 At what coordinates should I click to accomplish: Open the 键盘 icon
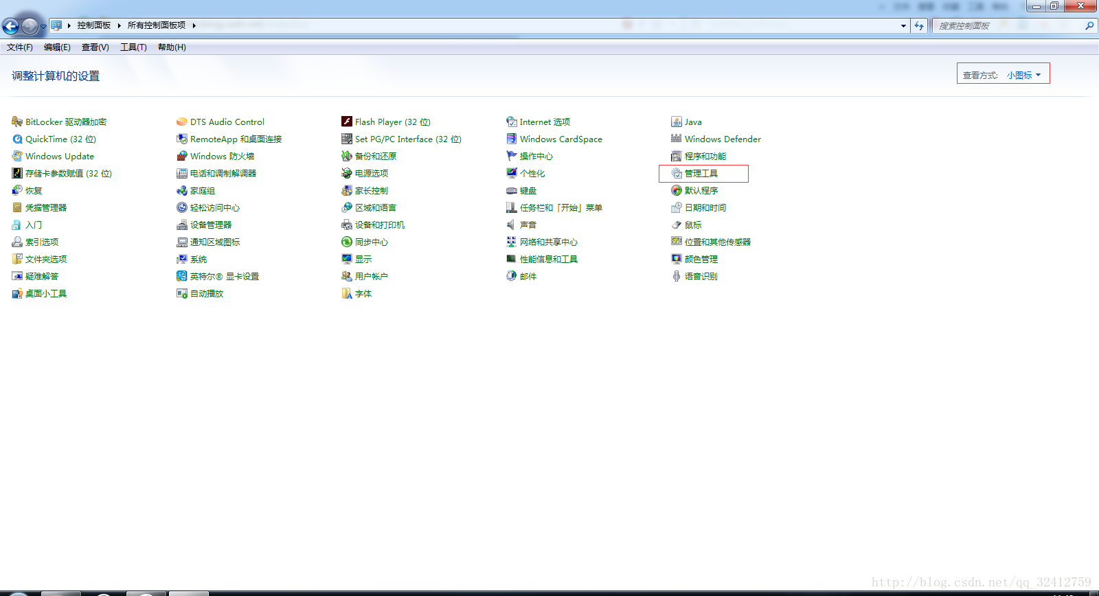(x=512, y=190)
